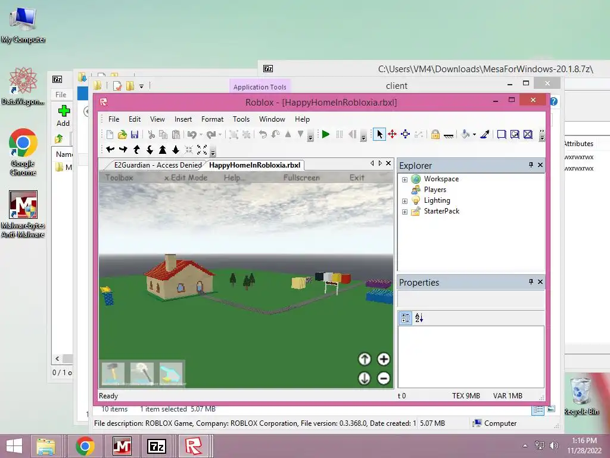Pan camera right with right arrow icon
This screenshot has height=458, width=610.
123,150
